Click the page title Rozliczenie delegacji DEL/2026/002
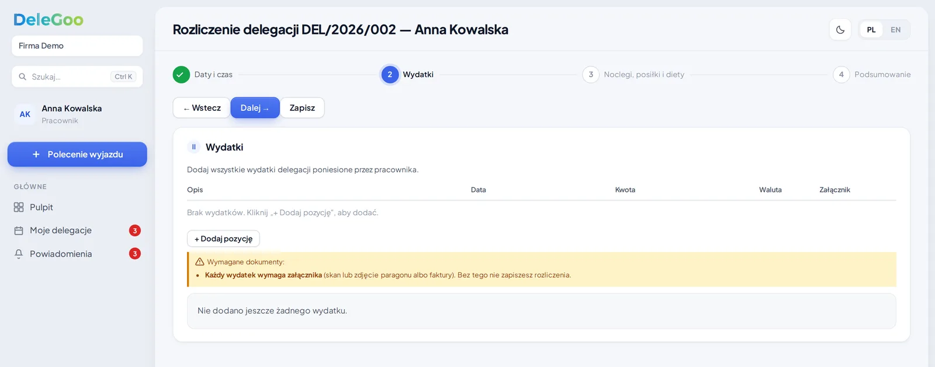This screenshot has height=367, width=935. coord(340,30)
